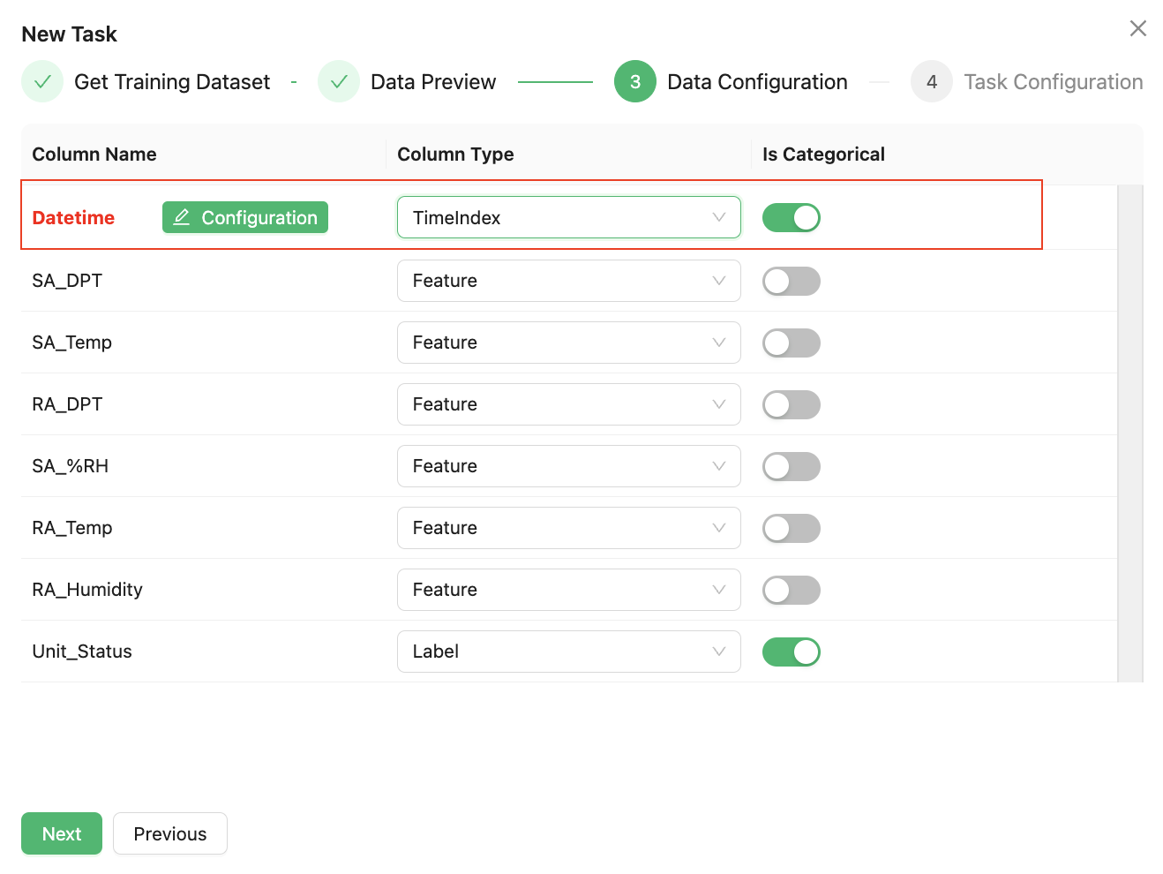Enable Is Categorical for SA_DPT

click(791, 282)
